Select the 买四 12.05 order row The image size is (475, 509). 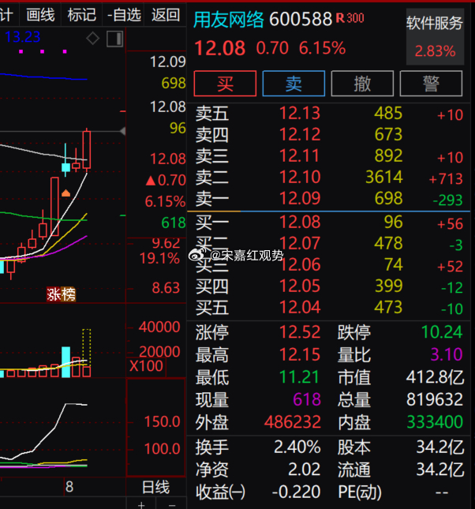click(x=328, y=286)
